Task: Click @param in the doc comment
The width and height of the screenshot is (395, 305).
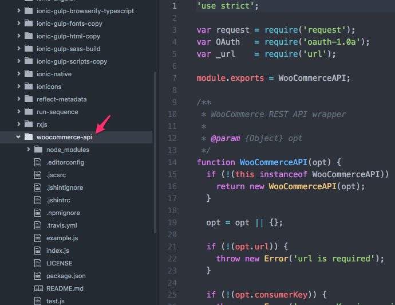Action: (x=225, y=138)
